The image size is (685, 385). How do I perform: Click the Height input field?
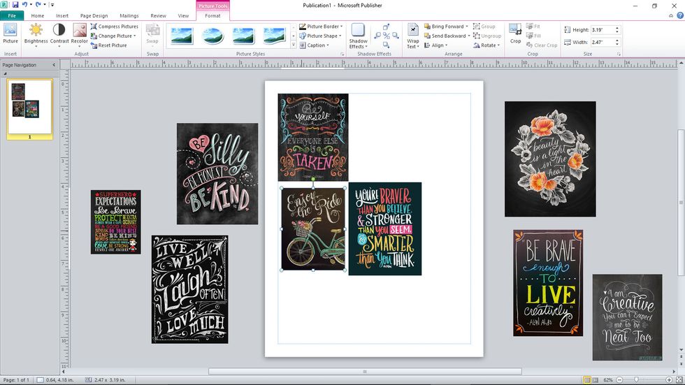point(603,30)
